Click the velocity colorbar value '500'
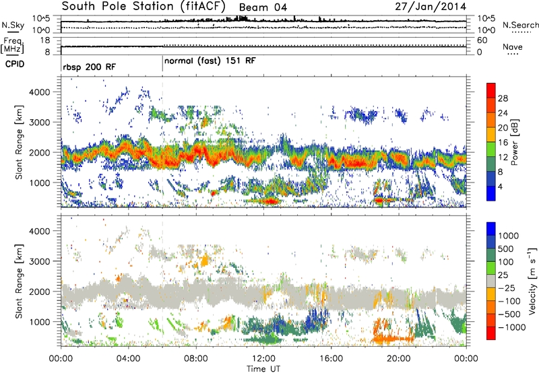This screenshot has height=373, width=539. [x=506, y=248]
